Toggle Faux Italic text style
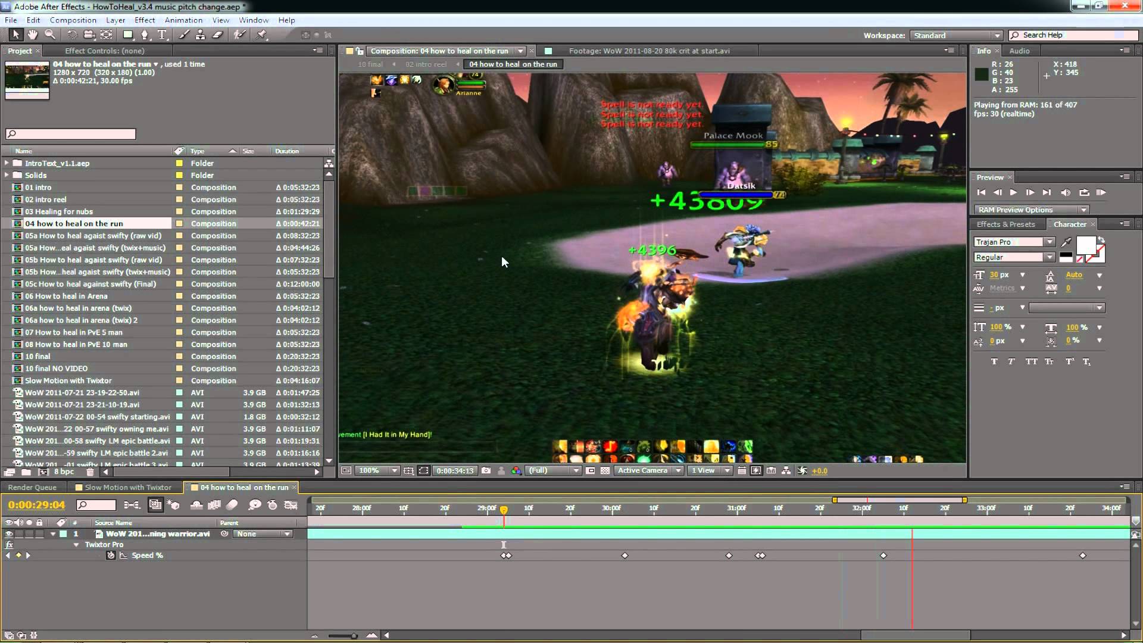 click(x=1011, y=361)
